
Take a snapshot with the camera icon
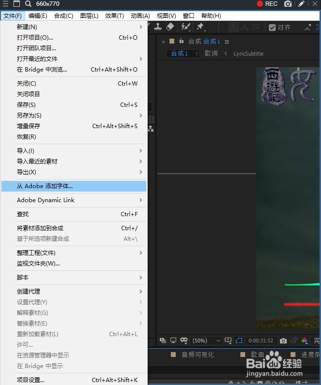(283, 341)
